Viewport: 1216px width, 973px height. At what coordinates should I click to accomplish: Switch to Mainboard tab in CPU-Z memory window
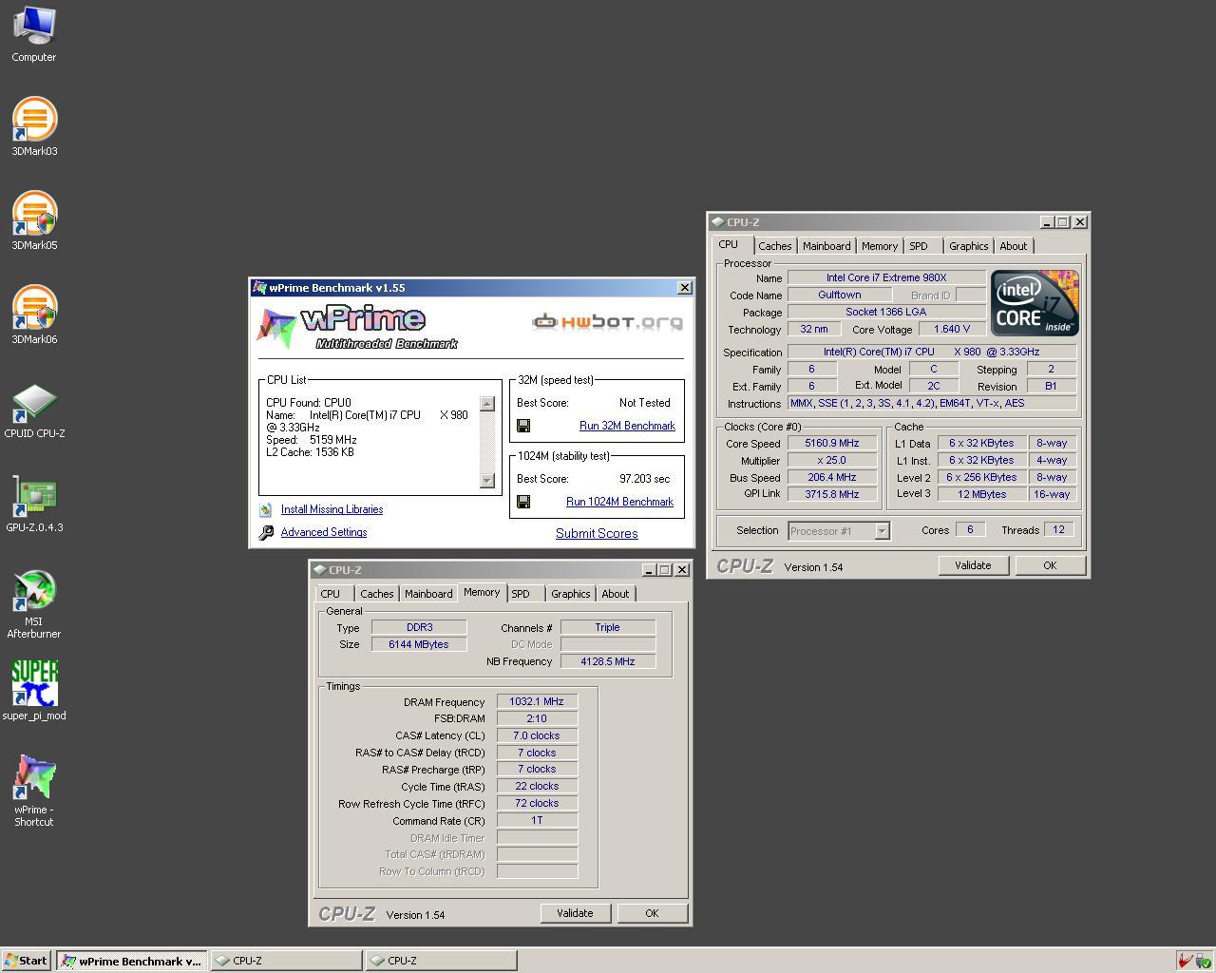click(x=428, y=594)
